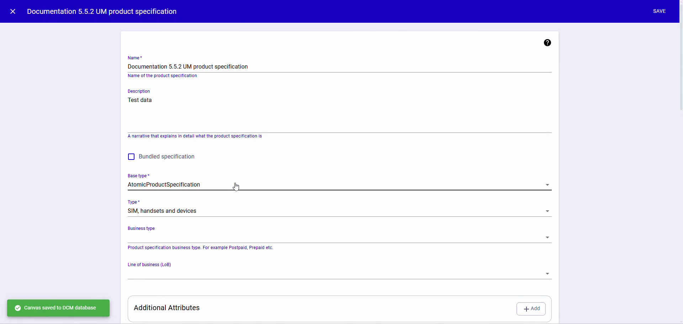This screenshot has width=683, height=324.
Task: Click the Canvas saved to DCM database notification
Action: click(x=58, y=308)
